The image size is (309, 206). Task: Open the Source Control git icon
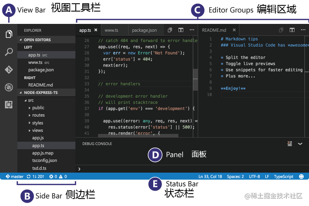(x=9, y=69)
